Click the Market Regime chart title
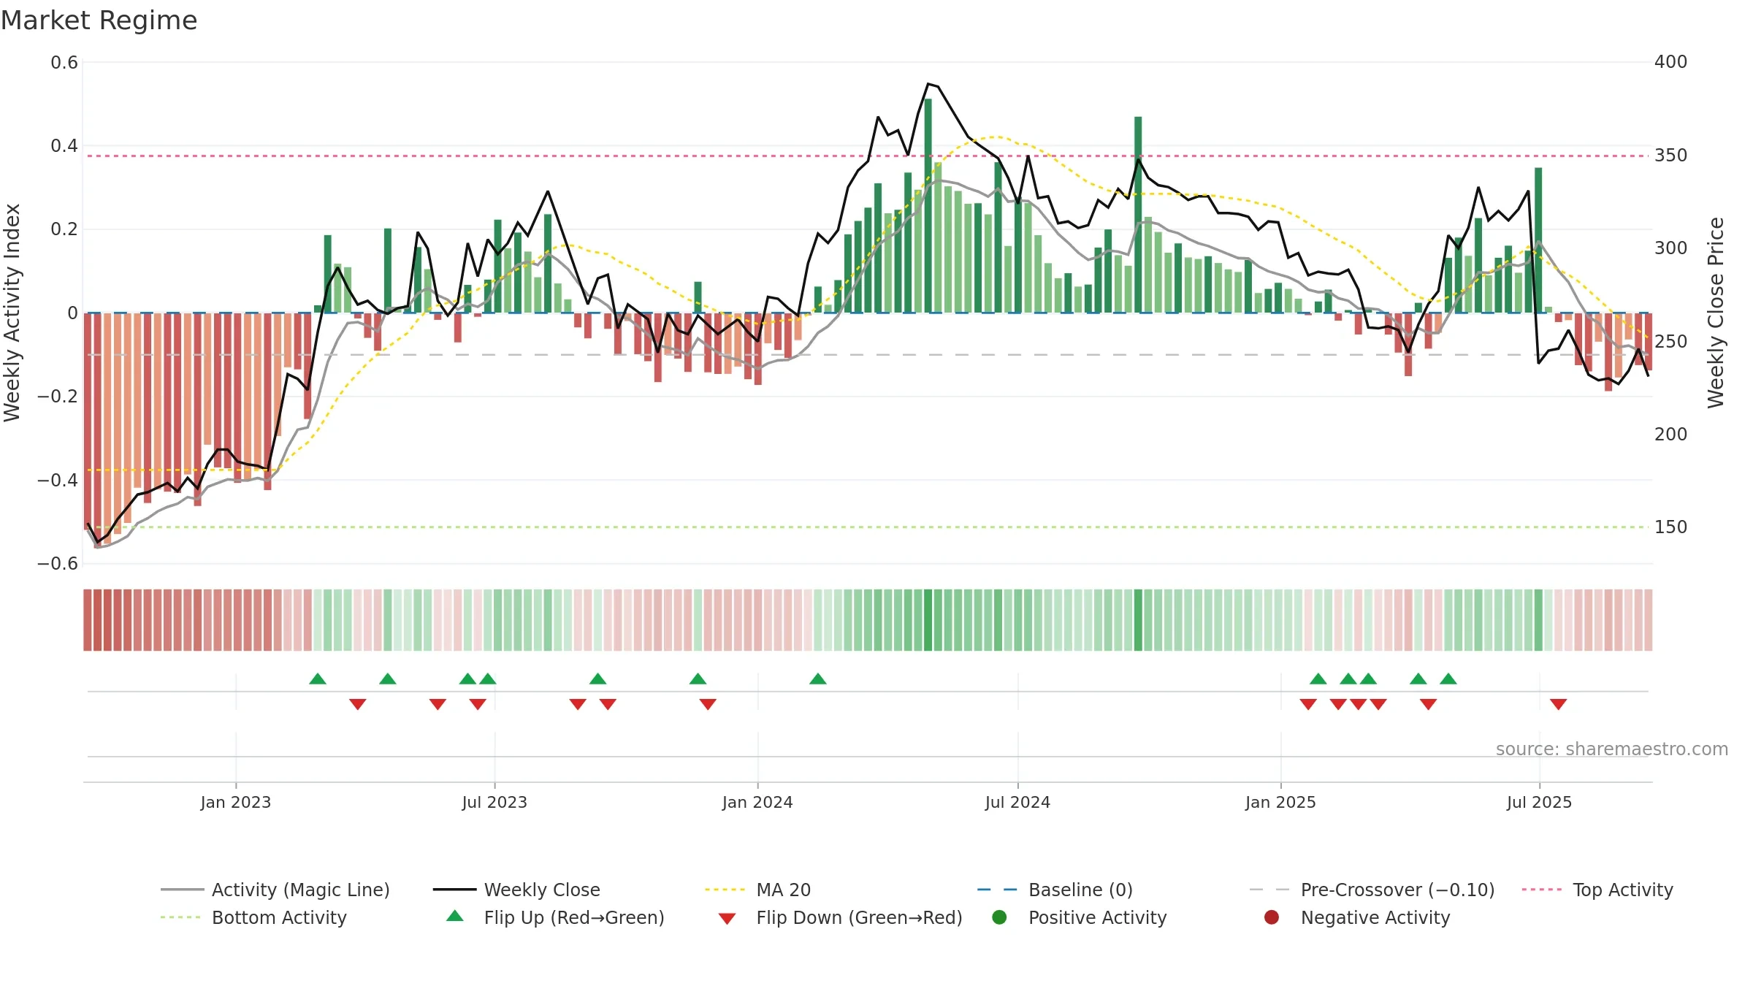The image size is (1753, 986). point(99,20)
